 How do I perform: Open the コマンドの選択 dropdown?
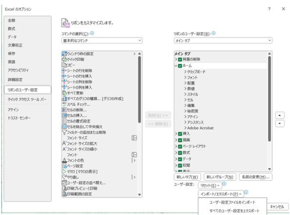coord(102,40)
